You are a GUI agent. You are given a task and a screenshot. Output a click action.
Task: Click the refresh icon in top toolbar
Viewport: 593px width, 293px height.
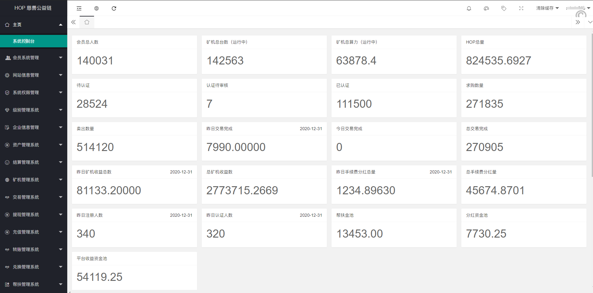[114, 8]
